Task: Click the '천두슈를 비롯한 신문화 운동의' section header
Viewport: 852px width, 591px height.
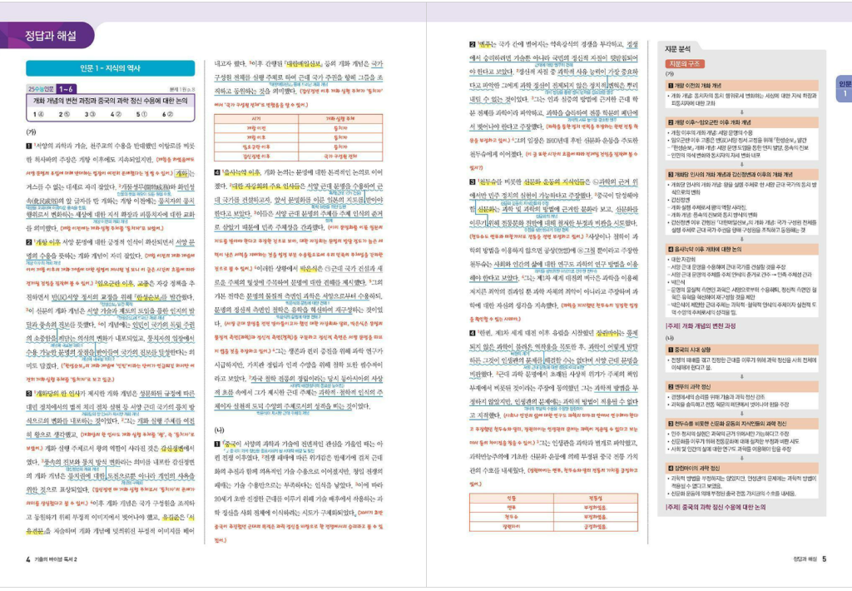Action: click(741, 424)
